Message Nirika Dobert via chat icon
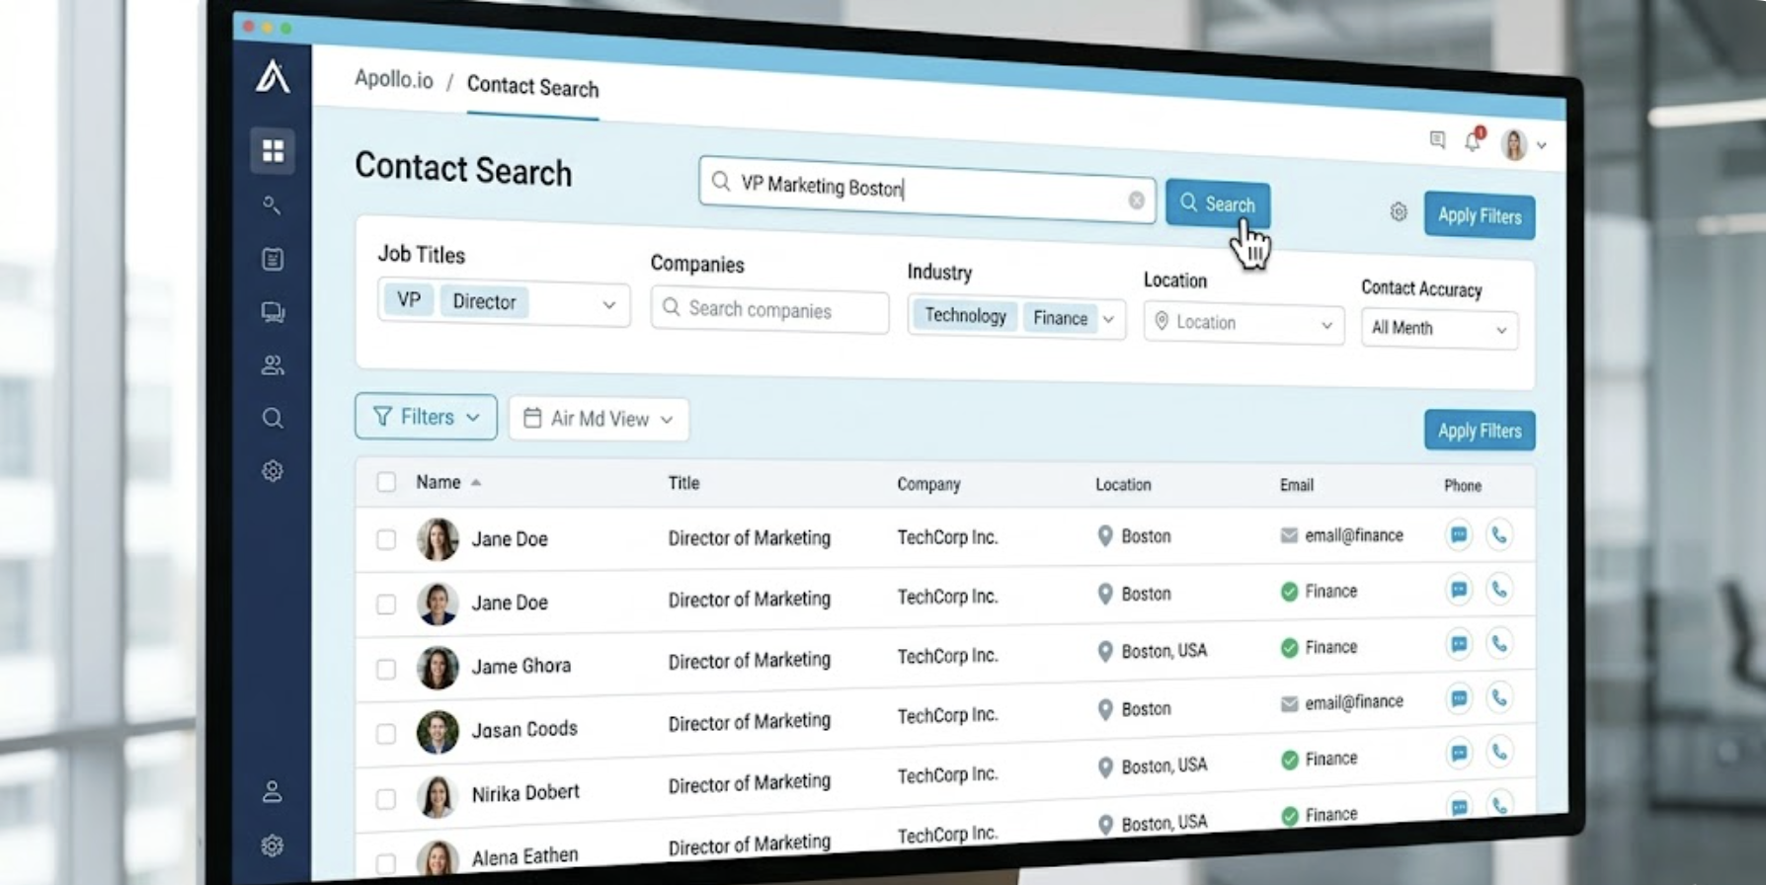Image resolution: width=1766 pixels, height=885 pixels. (1459, 754)
